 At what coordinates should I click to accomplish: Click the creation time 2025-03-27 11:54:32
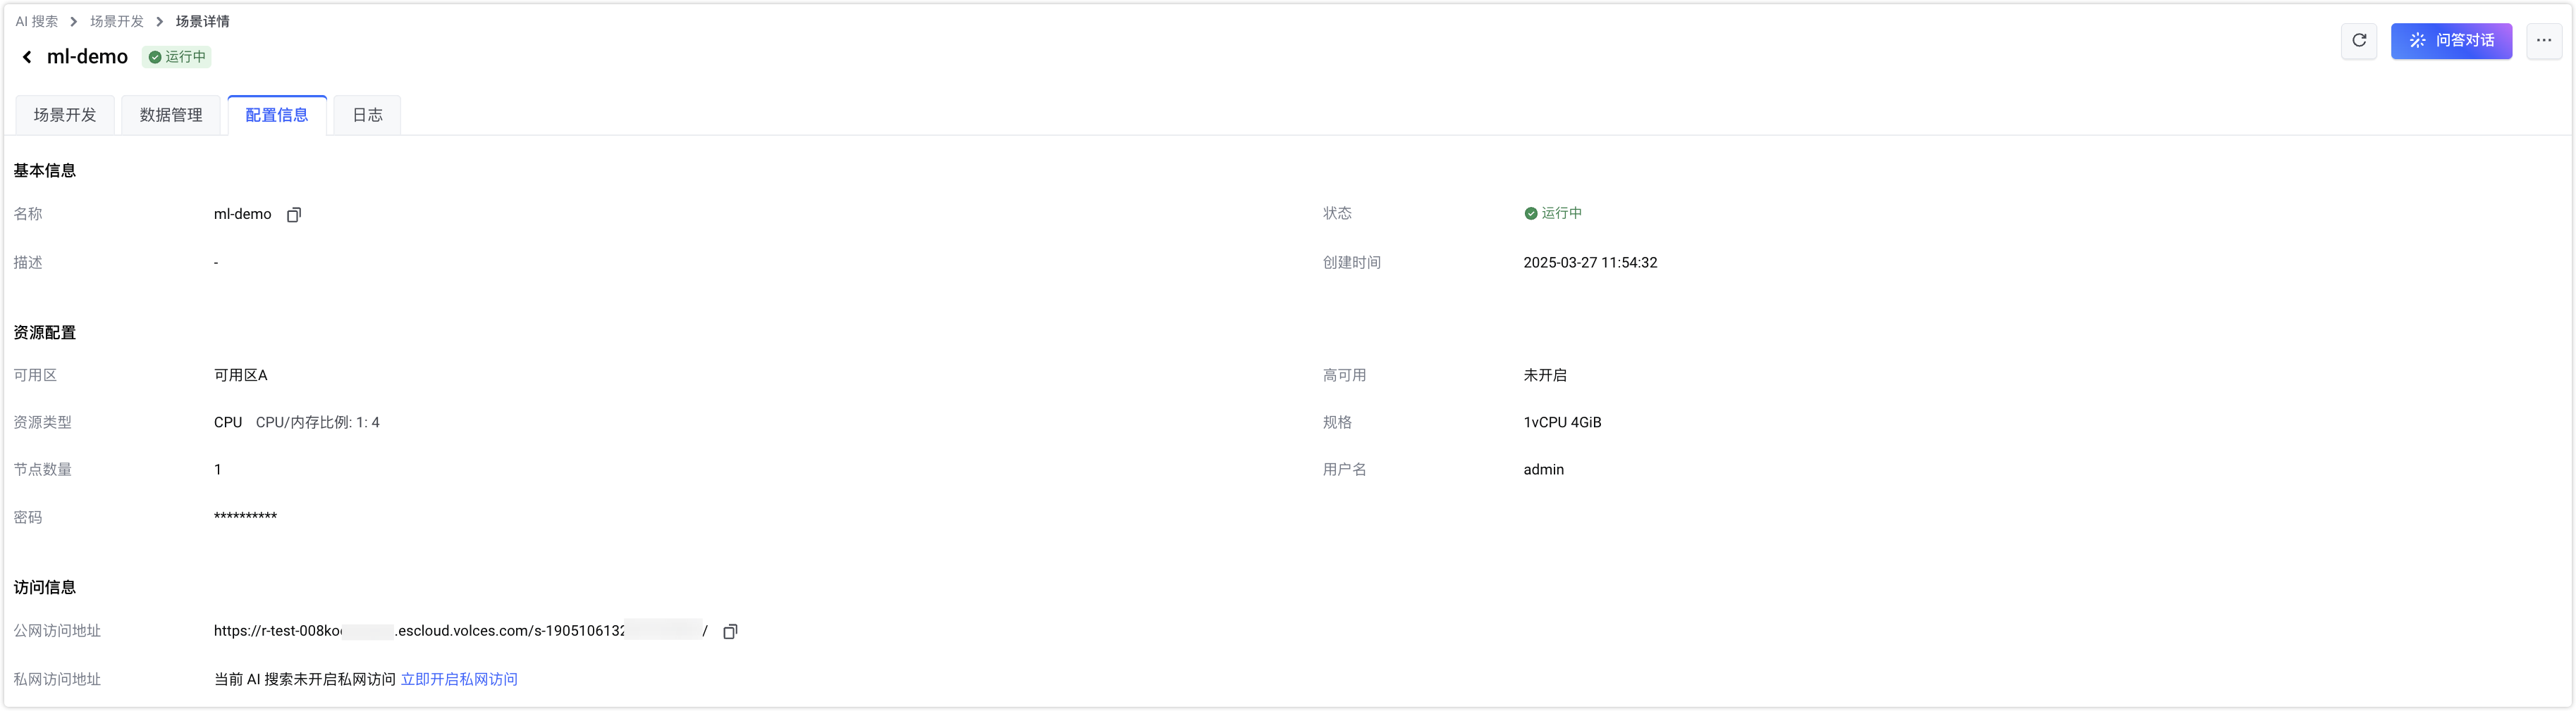(1590, 263)
